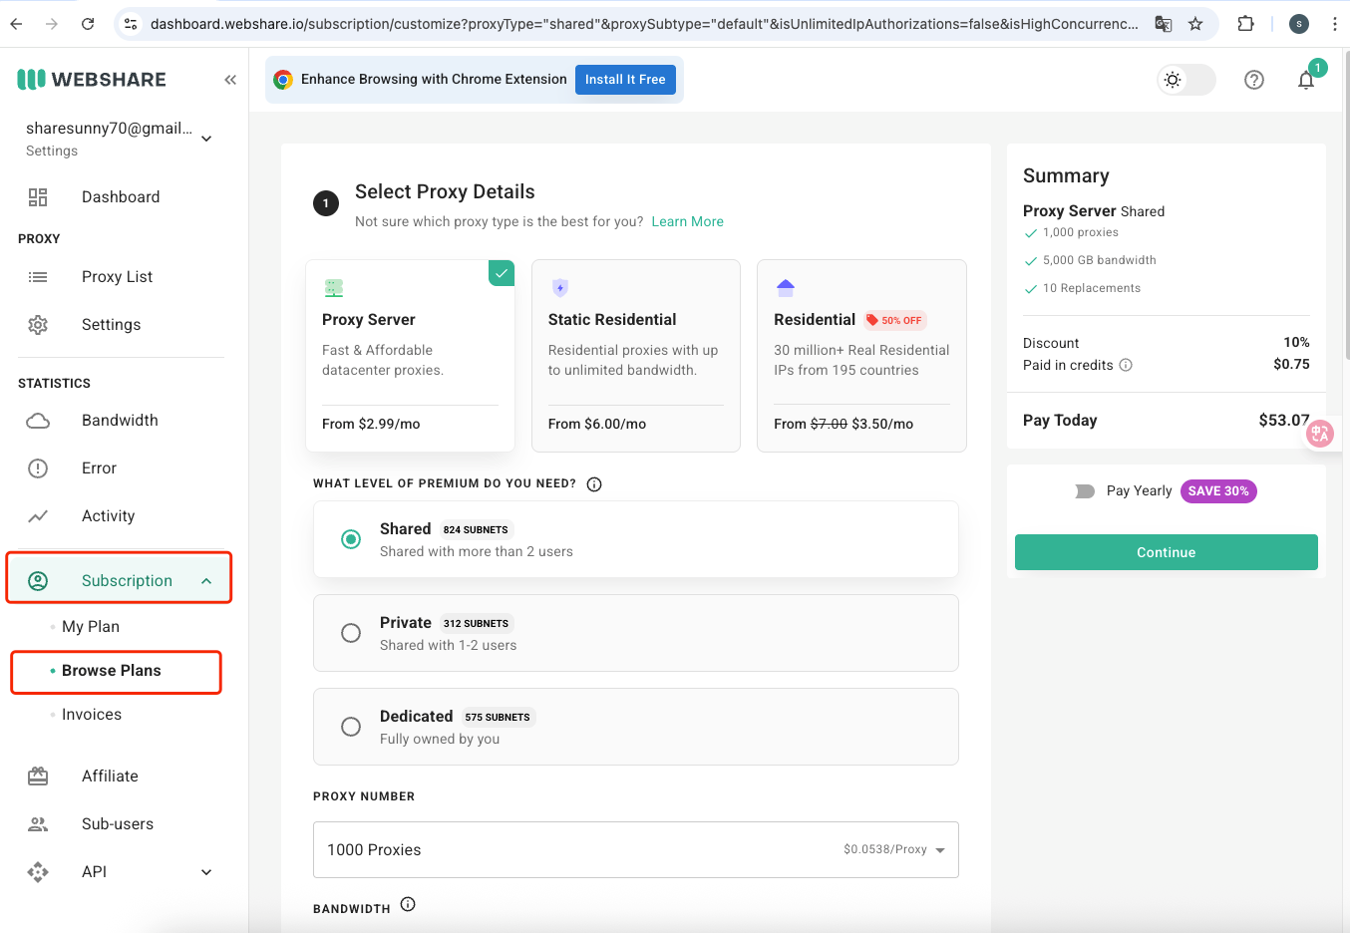
Task: Click the 50% OFF tag on Residential
Action: point(895,320)
